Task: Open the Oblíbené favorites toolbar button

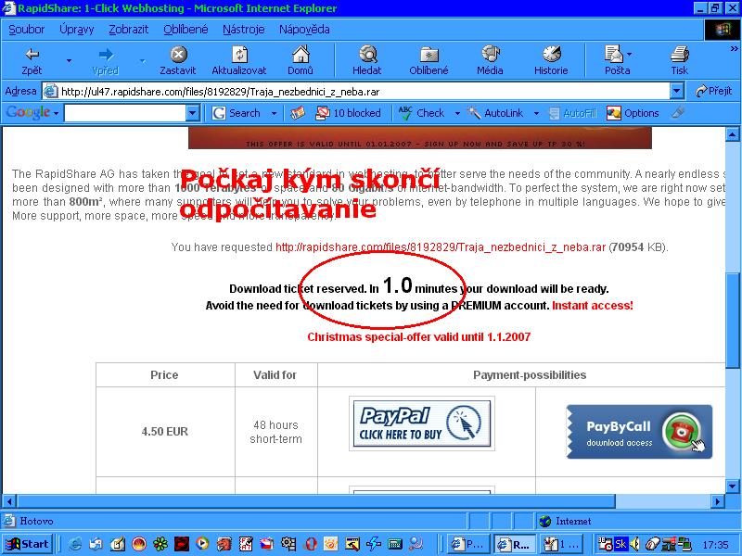Action: click(429, 61)
